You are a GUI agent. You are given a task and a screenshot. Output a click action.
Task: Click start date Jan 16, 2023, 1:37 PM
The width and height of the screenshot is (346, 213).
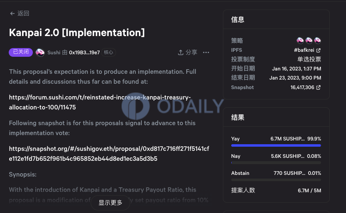pyautogui.click(x=297, y=68)
